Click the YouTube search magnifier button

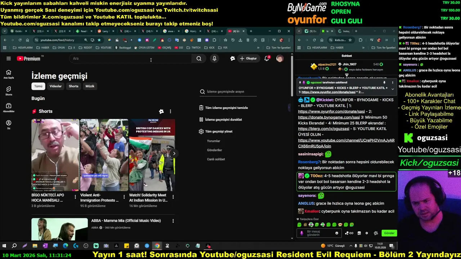pos(199,59)
